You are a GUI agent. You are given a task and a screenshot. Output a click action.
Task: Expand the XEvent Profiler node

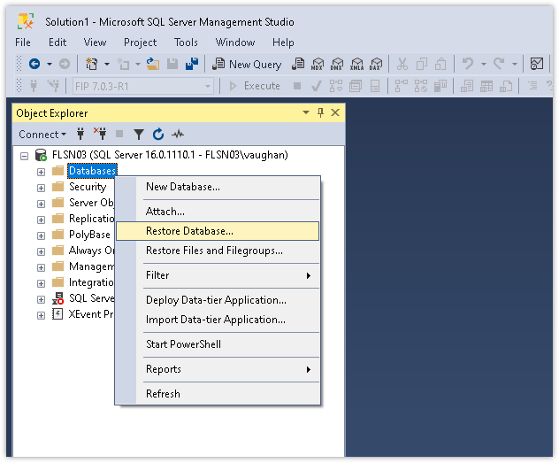(x=41, y=316)
